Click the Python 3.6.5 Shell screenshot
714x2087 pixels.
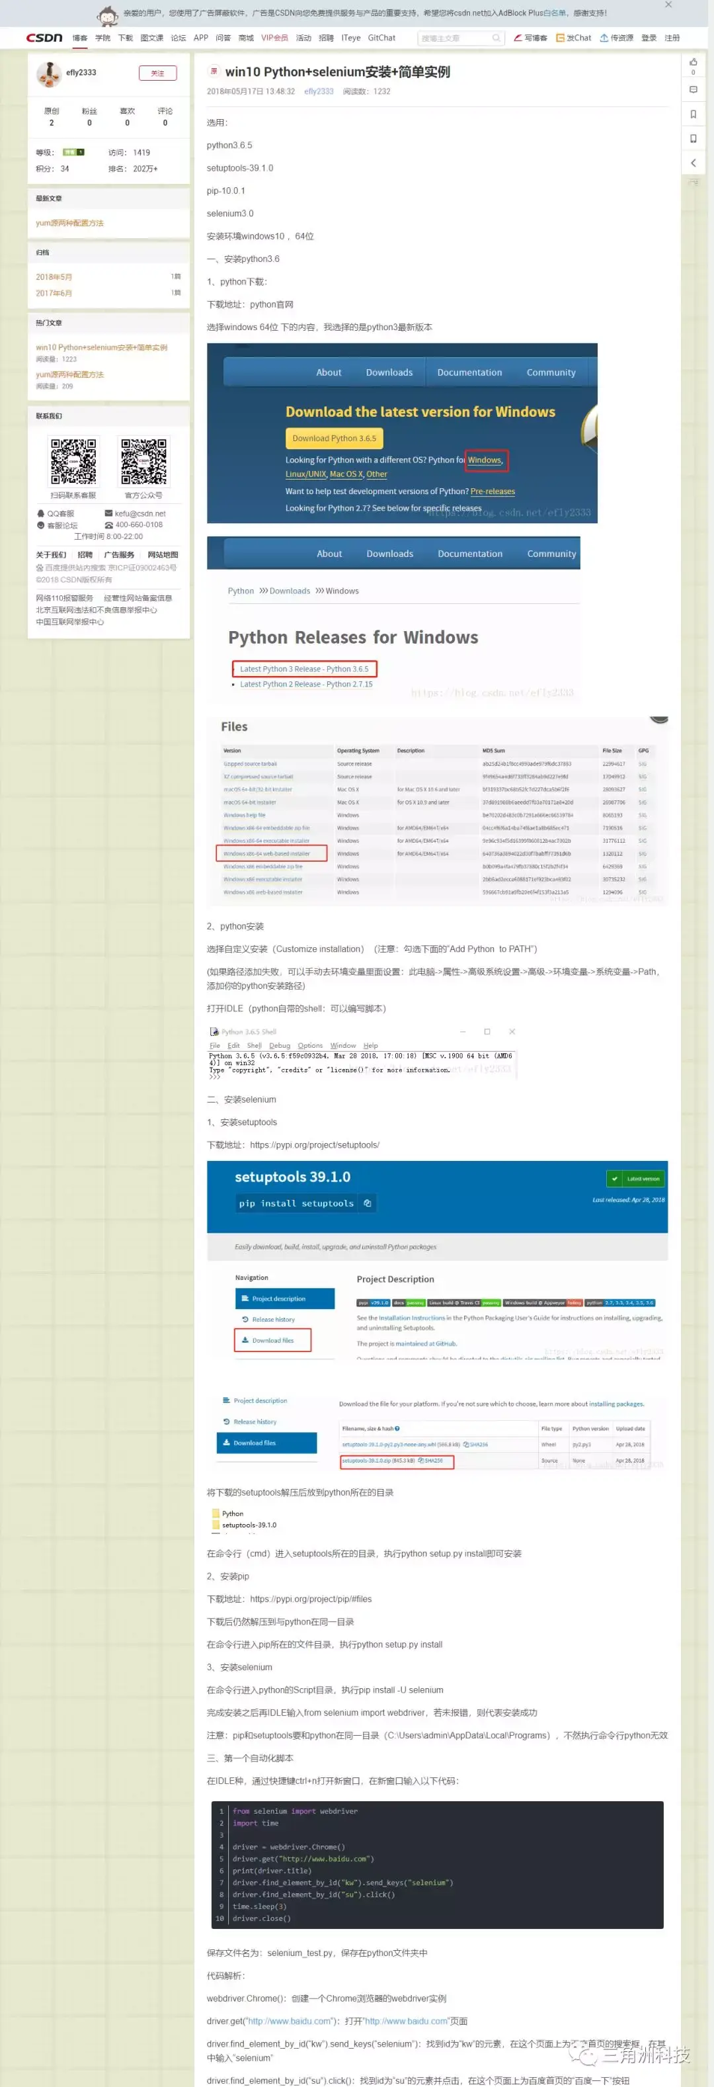[x=363, y=1053]
